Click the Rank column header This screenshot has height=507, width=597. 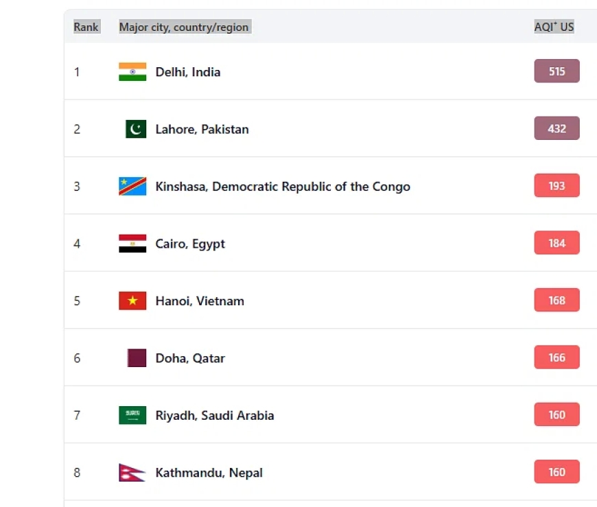click(x=86, y=27)
